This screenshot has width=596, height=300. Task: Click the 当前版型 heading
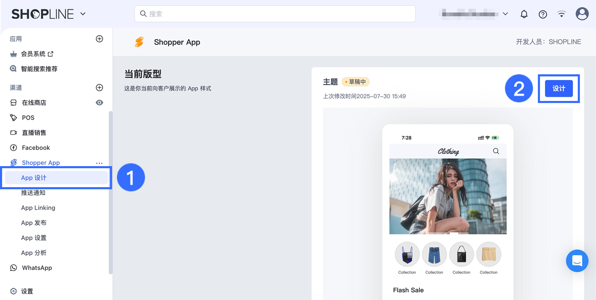[143, 74]
